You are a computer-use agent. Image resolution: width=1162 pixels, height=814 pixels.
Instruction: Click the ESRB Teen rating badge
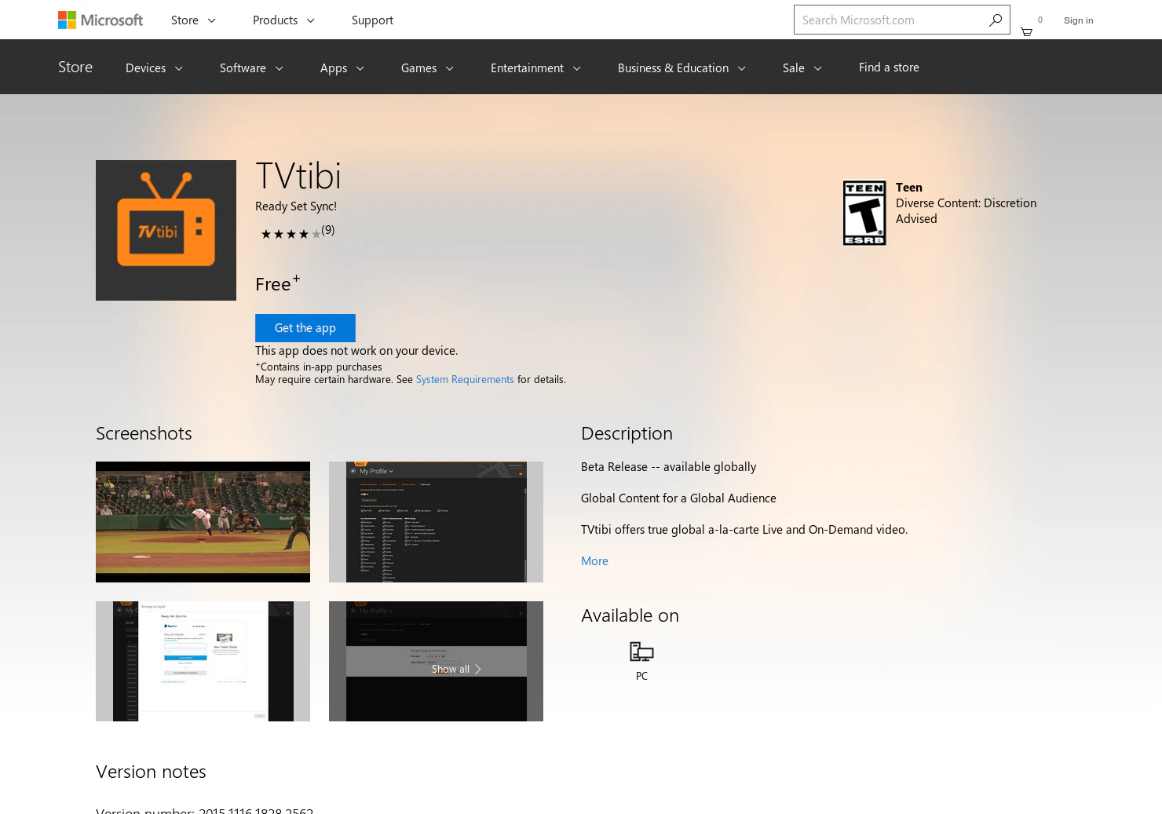point(864,213)
